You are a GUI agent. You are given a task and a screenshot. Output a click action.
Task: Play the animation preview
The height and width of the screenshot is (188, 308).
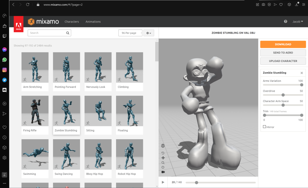click(x=163, y=182)
